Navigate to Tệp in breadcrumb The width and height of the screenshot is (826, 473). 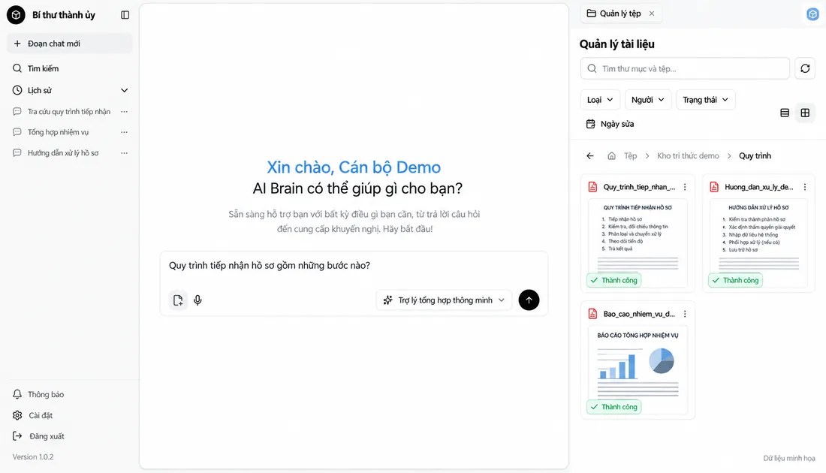click(630, 156)
